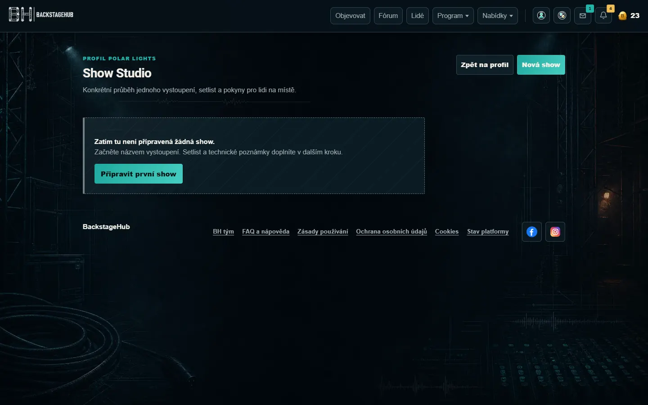648x405 pixels.
Task: Open the Fórum page
Action: 388,15
